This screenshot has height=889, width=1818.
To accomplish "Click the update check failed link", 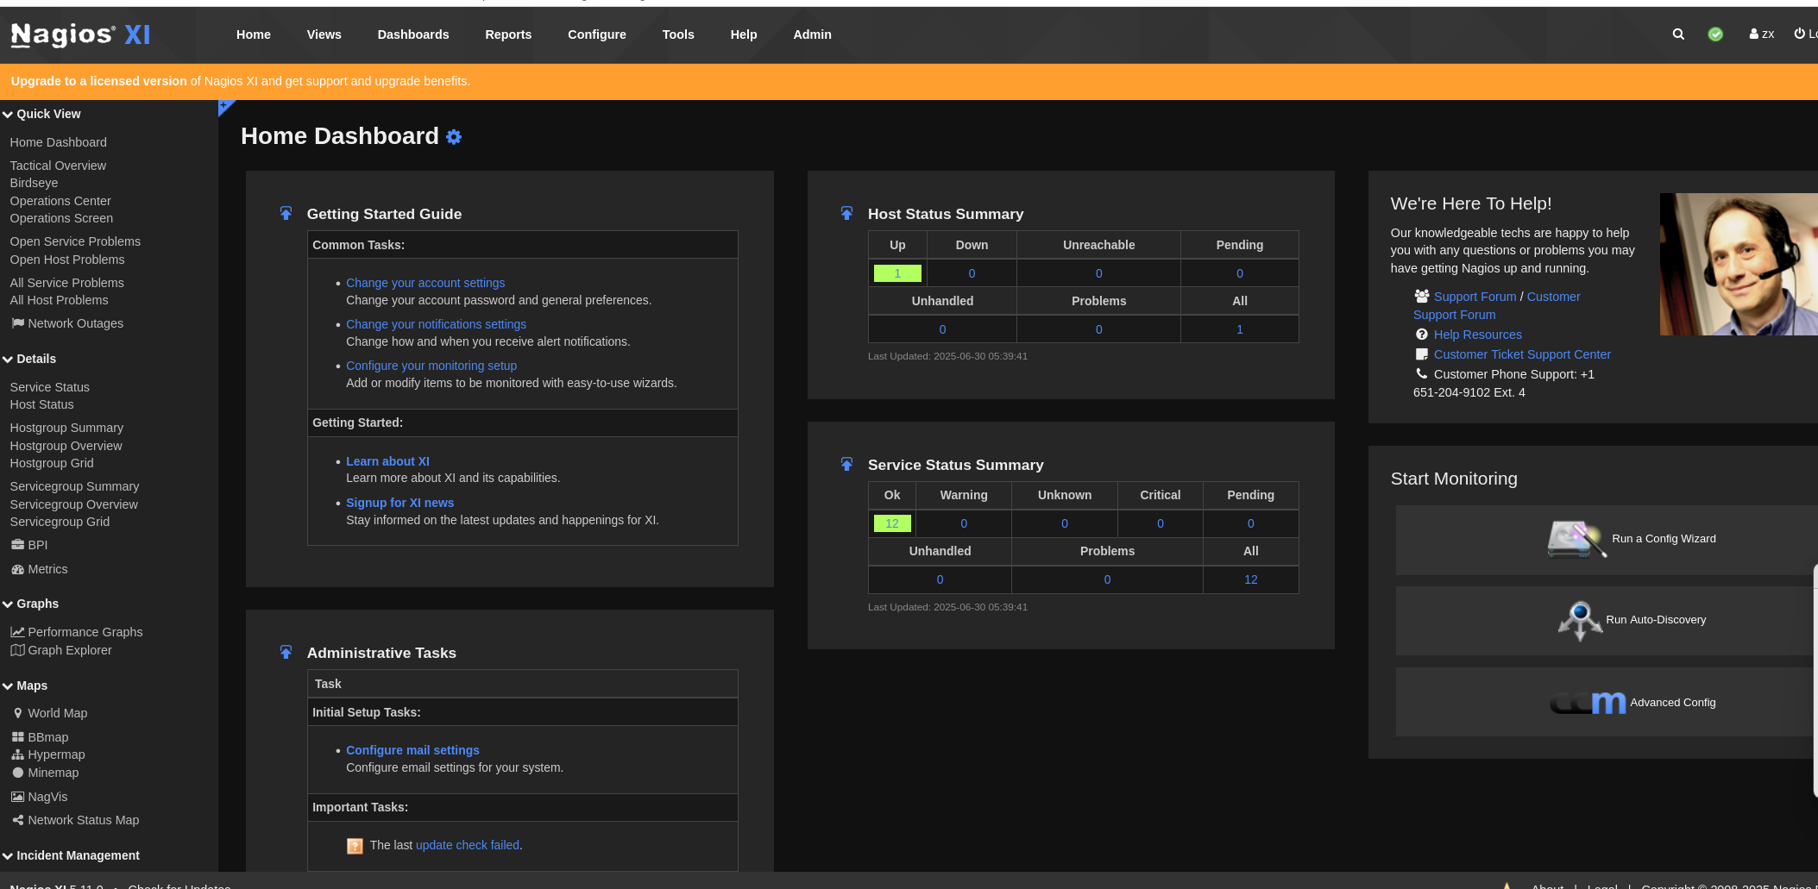I will click(468, 845).
